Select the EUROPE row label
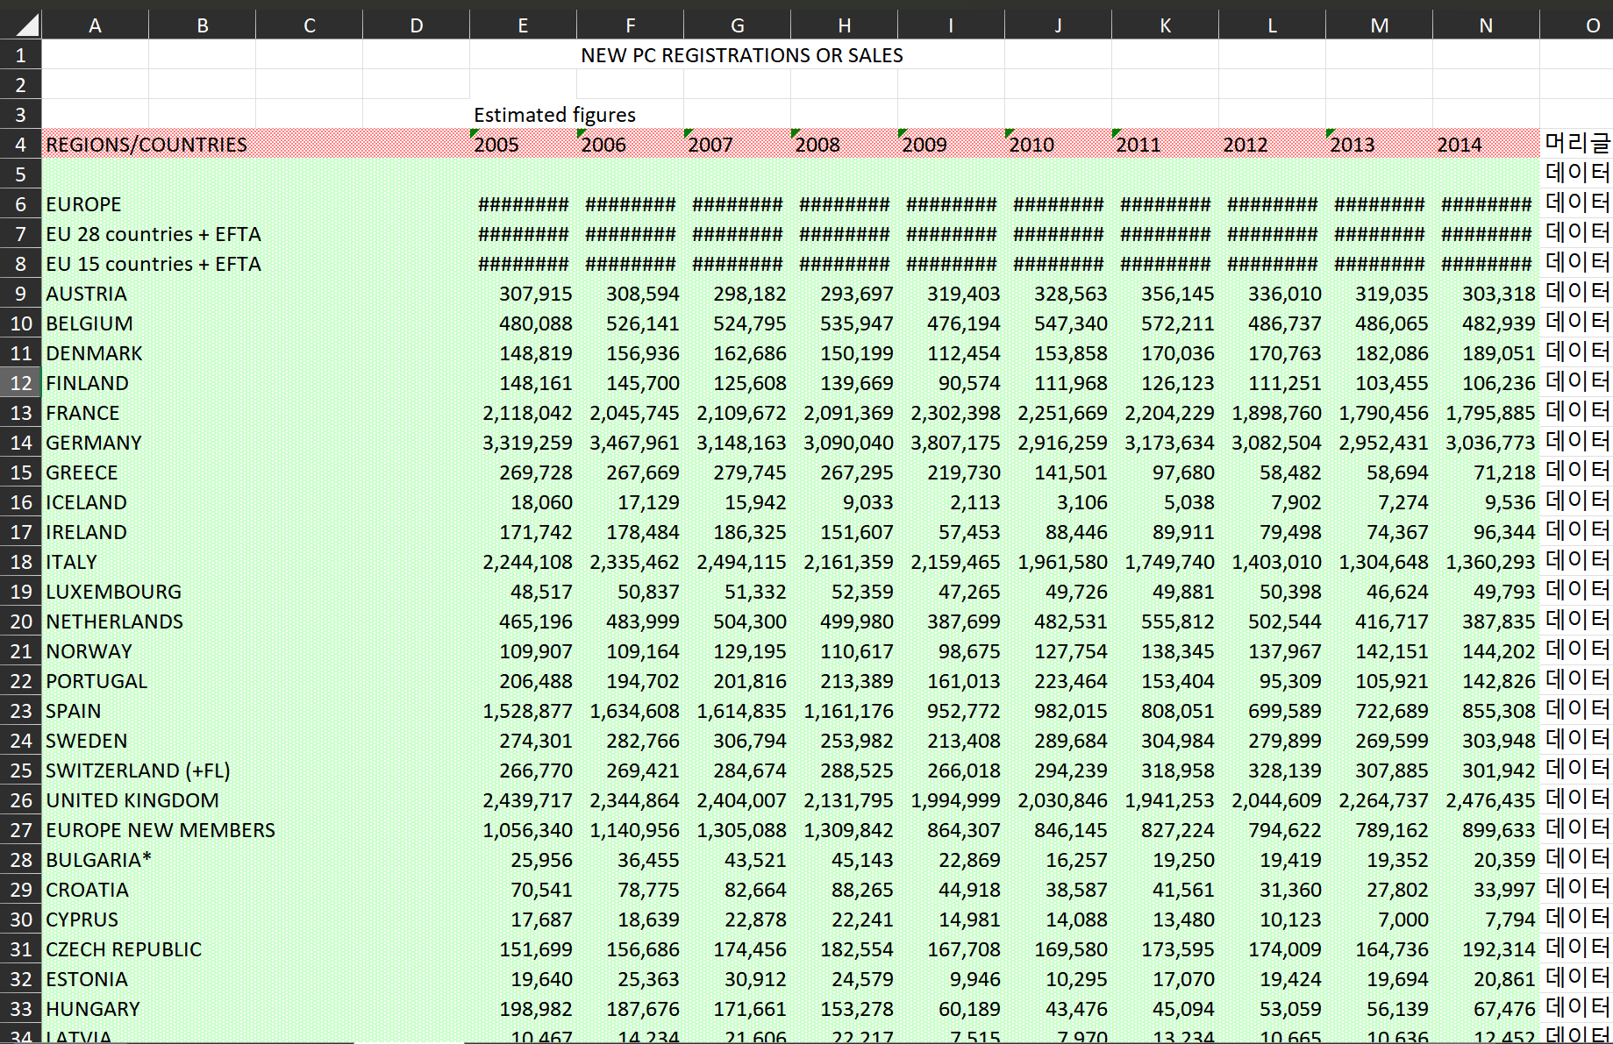 pos(83,204)
